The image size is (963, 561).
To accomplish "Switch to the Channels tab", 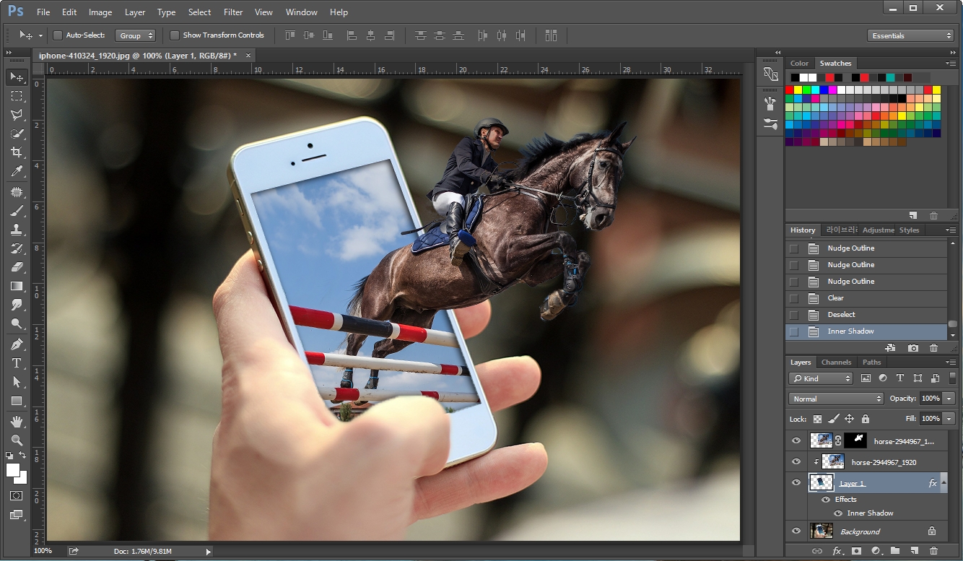I will [x=836, y=362].
